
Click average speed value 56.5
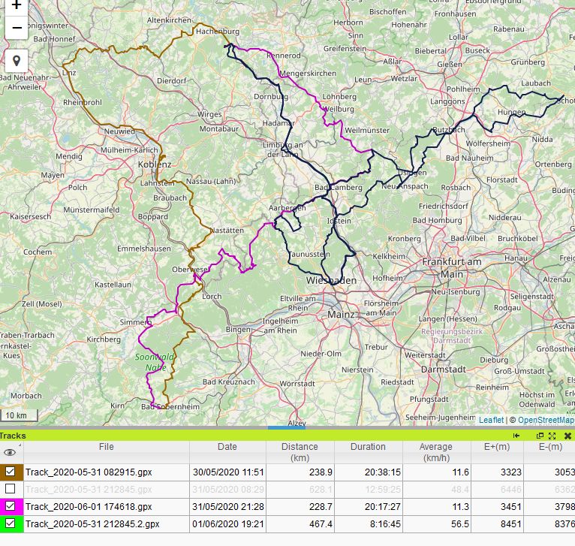click(x=461, y=523)
